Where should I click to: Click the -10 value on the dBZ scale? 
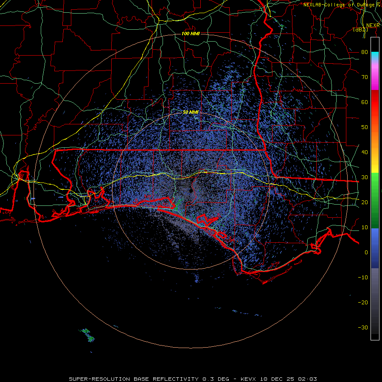[x=363, y=278]
